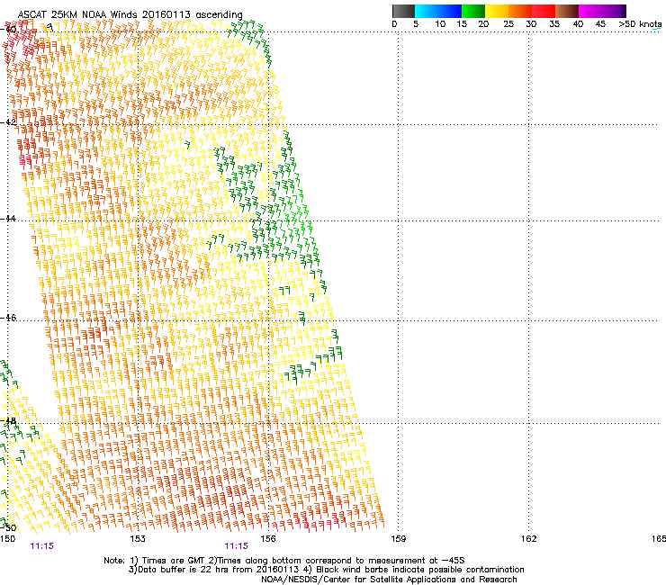666x585 pixels.
Task: Click the '25' legend scale label
Action: 508,24
